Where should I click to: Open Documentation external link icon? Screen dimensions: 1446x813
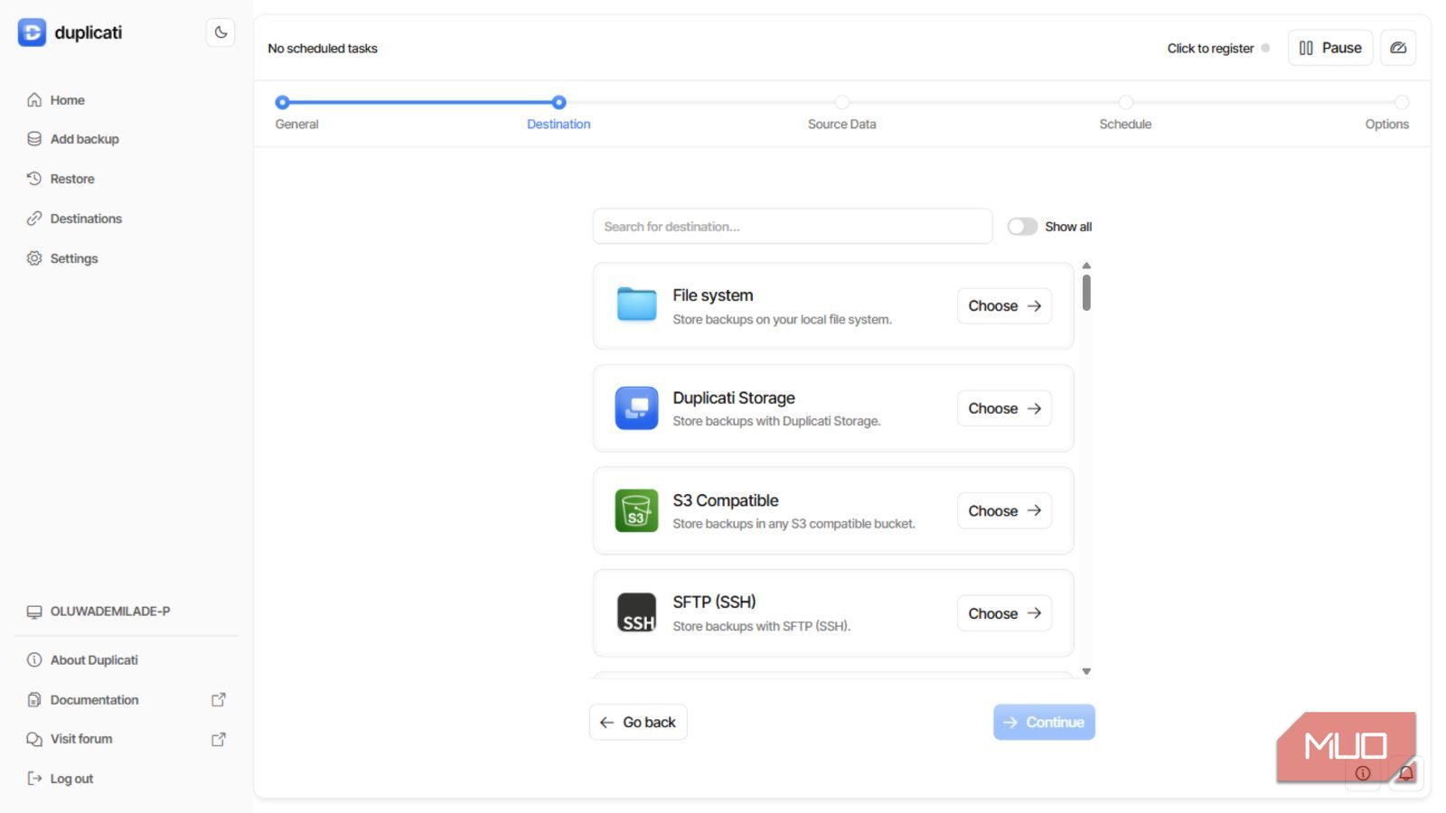pyautogui.click(x=218, y=699)
